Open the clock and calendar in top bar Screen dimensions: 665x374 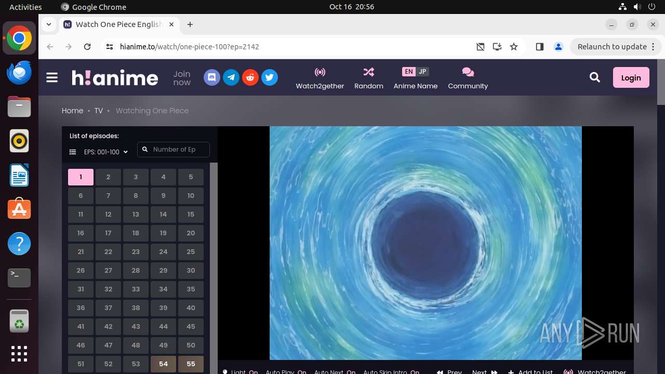[352, 7]
